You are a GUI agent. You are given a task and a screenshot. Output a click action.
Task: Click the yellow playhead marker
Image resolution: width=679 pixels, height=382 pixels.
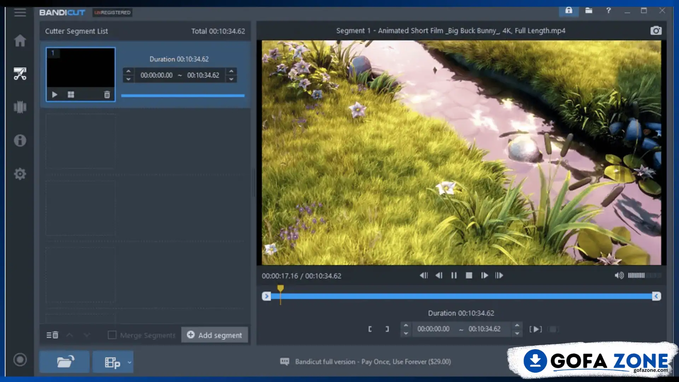tap(280, 289)
